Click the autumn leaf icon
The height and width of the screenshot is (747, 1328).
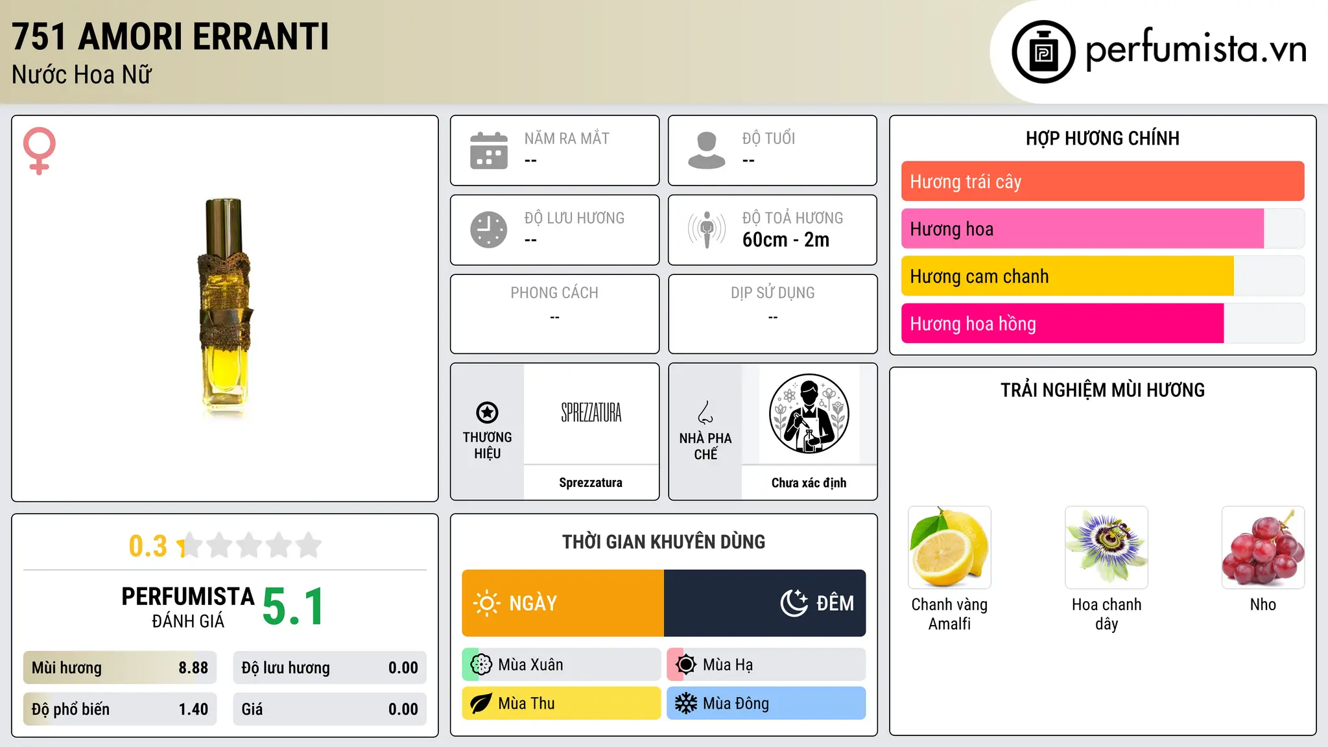481,704
